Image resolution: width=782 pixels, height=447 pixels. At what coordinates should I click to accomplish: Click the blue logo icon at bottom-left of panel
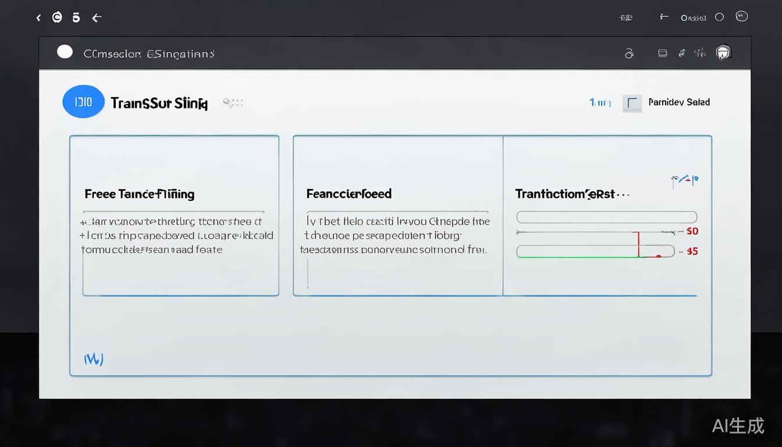pyautogui.click(x=93, y=360)
